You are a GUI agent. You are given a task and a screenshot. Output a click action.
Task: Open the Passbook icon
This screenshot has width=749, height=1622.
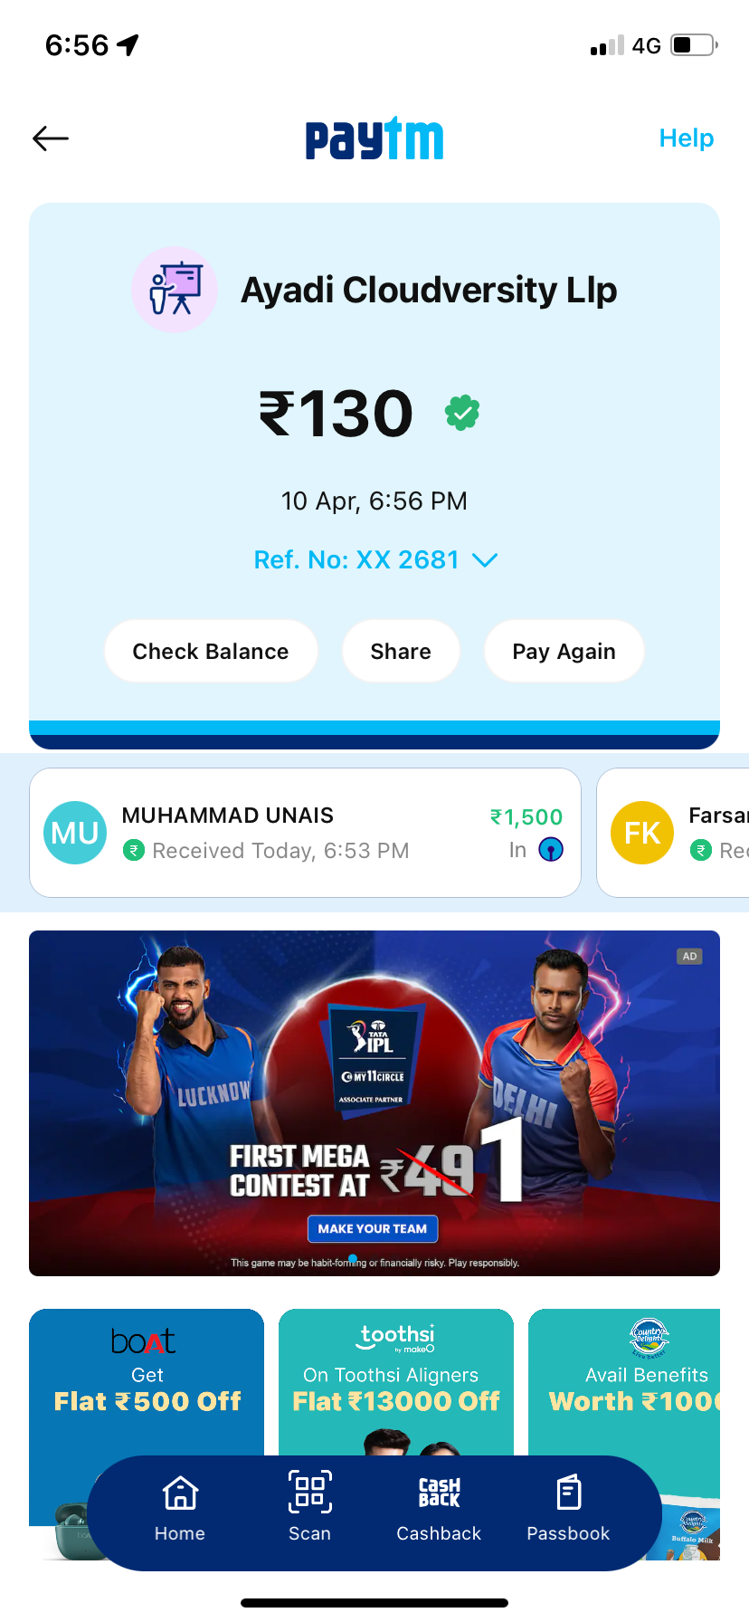568,1493
